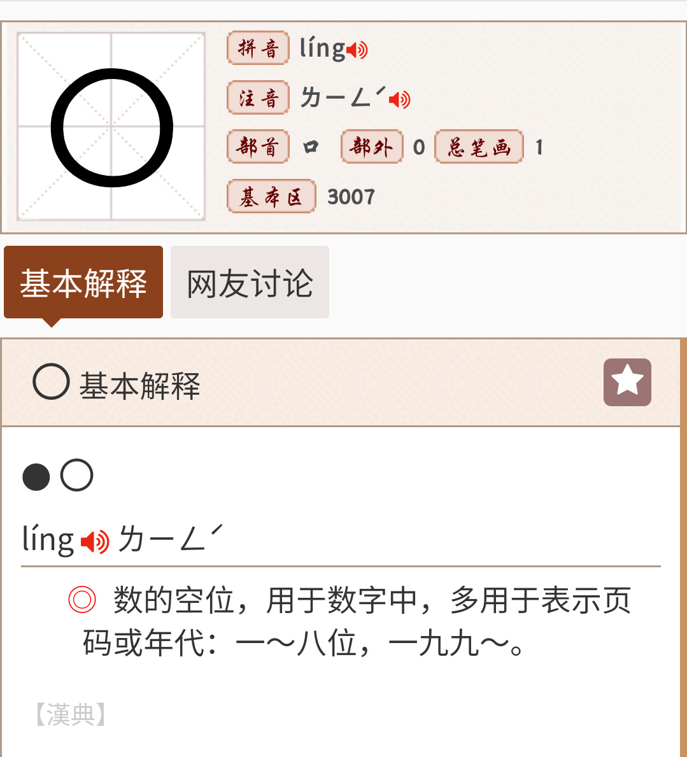Screen dimensions: 687x757
Task: Click the black filled circle bullet
Action: (x=36, y=477)
